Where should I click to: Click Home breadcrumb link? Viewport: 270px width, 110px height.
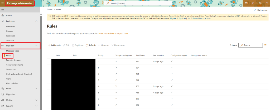50,9
